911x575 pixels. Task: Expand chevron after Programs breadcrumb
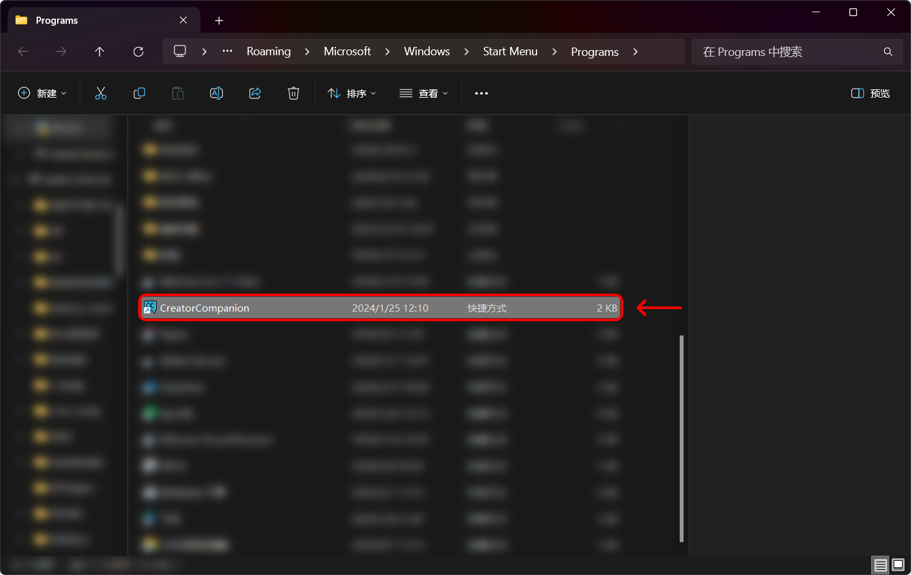click(x=635, y=51)
